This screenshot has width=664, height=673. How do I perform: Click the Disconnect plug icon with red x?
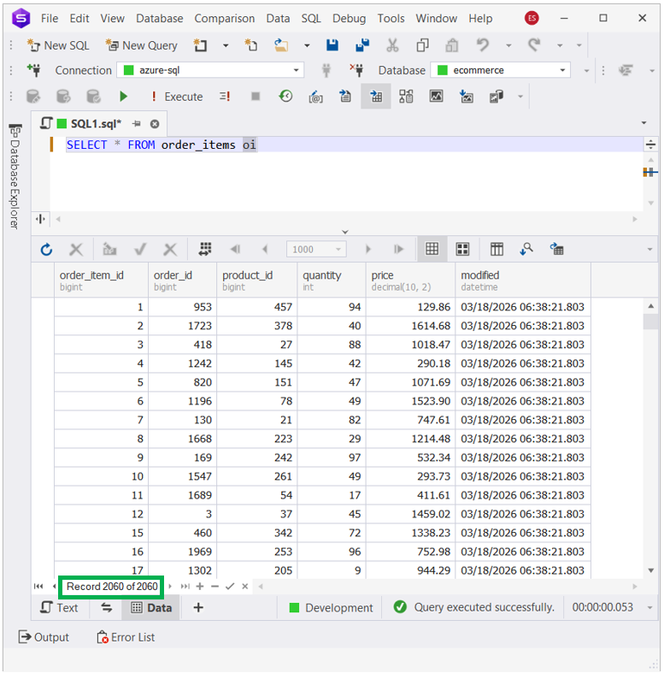(356, 70)
